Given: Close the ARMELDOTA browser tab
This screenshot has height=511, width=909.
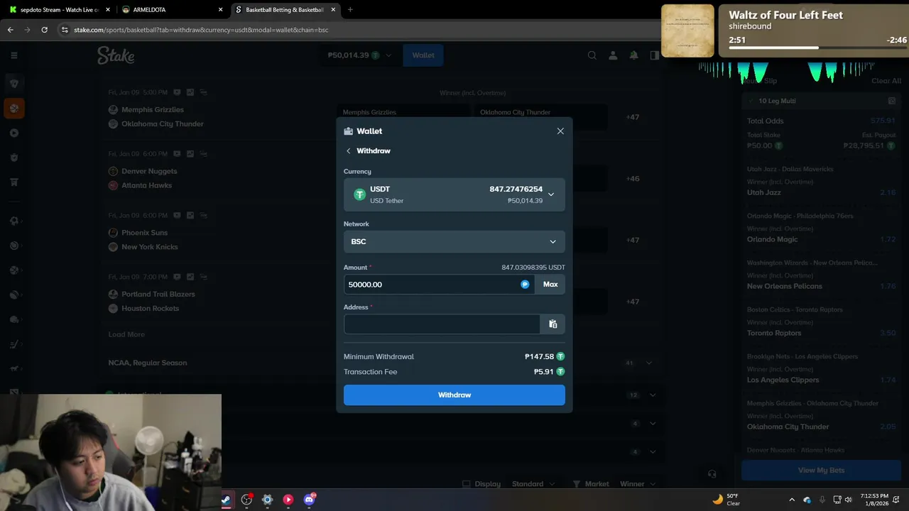Looking at the screenshot, I should 220,10.
